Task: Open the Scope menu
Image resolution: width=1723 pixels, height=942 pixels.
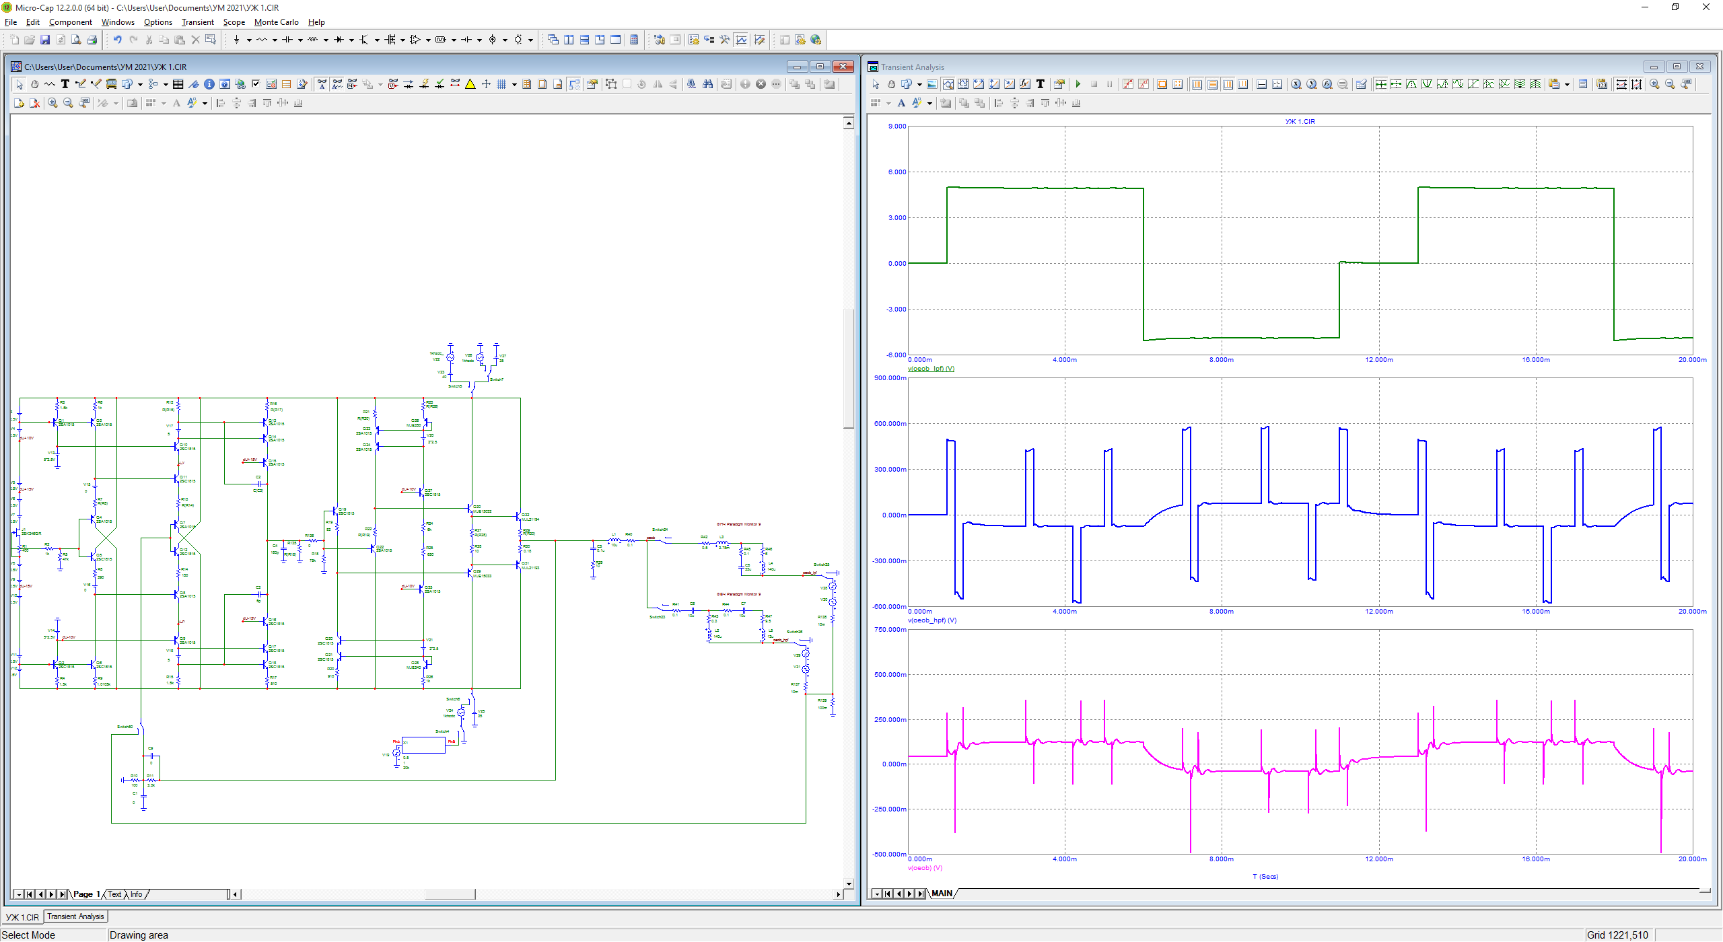Action: tap(234, 22)
